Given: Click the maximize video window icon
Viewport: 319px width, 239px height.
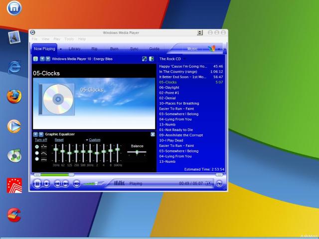Looking at the screenshot, I should [x=145, y=59].
